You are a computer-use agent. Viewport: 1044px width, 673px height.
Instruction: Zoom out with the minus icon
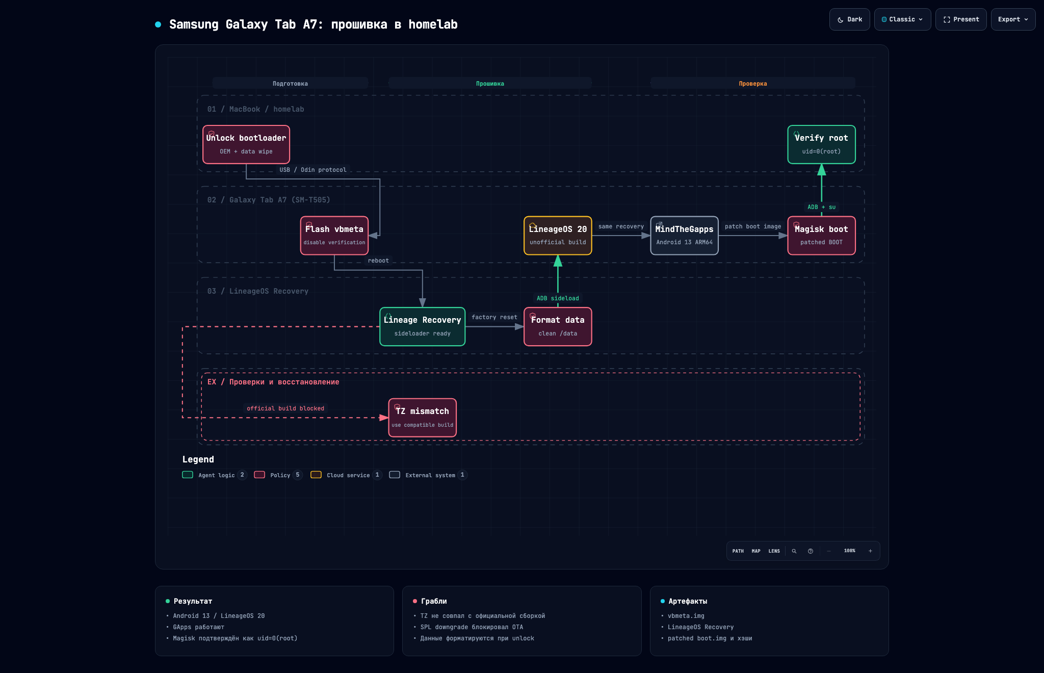829,551
